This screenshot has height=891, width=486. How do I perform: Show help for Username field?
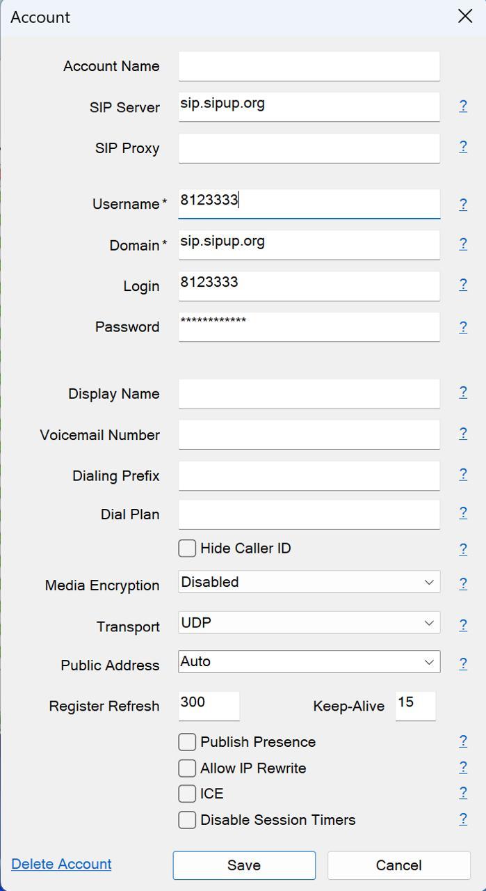[463, 204]
